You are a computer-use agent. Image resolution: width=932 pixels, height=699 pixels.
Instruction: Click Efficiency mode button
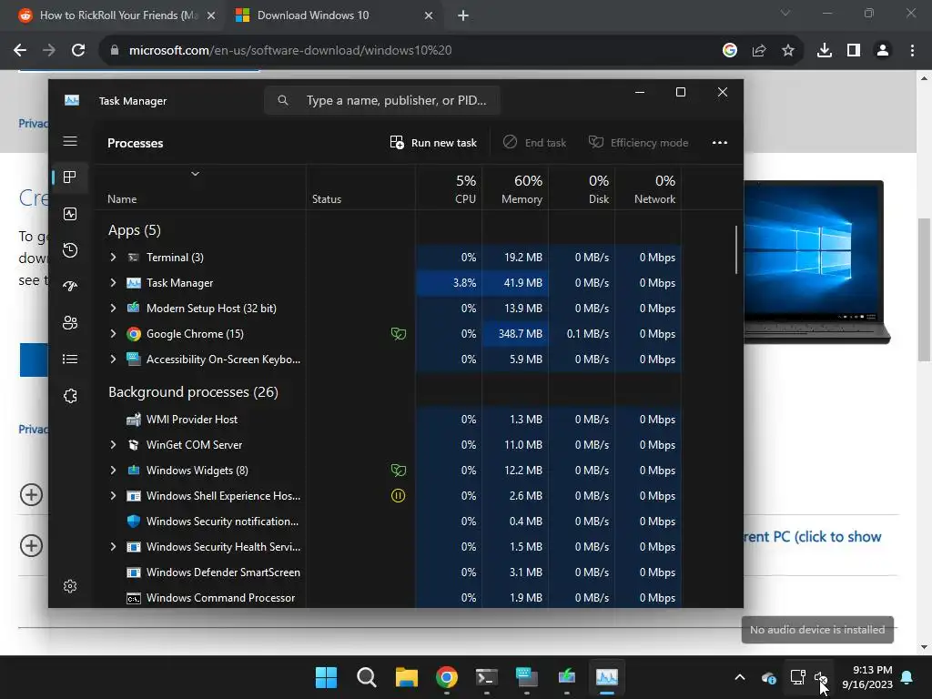tap(638, 143)
